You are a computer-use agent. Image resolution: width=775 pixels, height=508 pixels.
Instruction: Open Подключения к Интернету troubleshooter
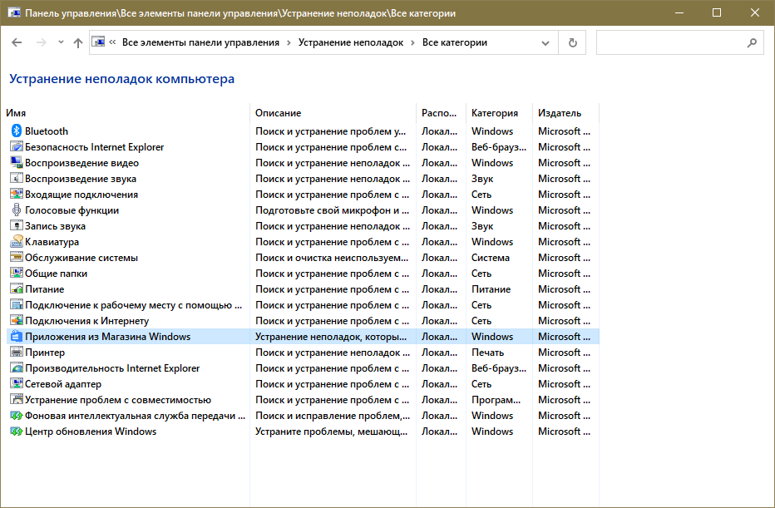(86, 321)
